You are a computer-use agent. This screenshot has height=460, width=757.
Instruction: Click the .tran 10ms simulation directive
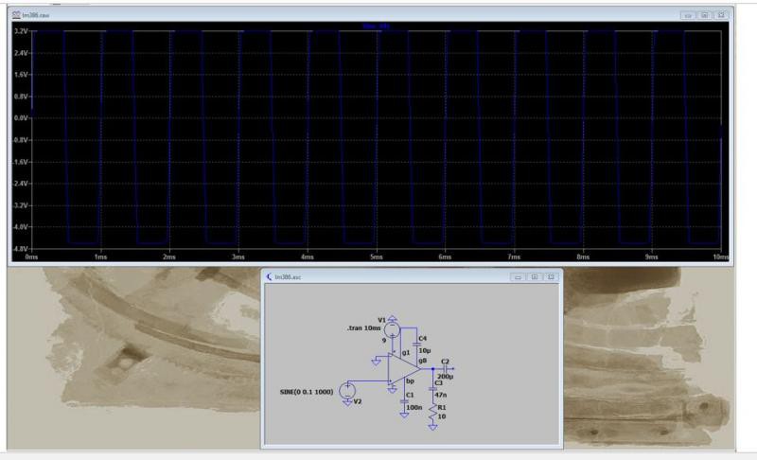pyautogui.click(x=362, y=328)
